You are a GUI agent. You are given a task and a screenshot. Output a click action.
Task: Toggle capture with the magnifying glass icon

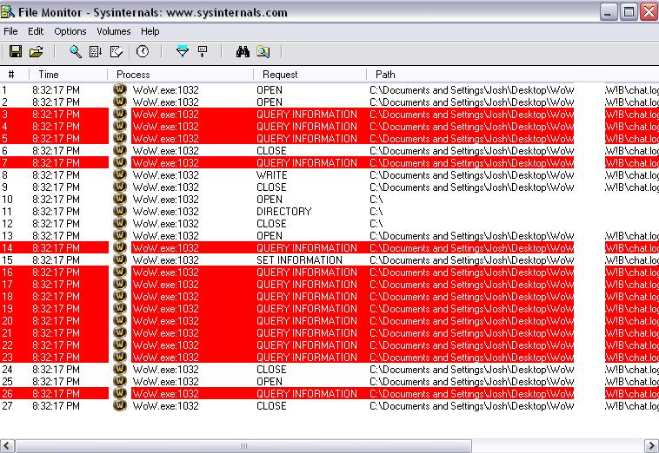pos(76,51)
